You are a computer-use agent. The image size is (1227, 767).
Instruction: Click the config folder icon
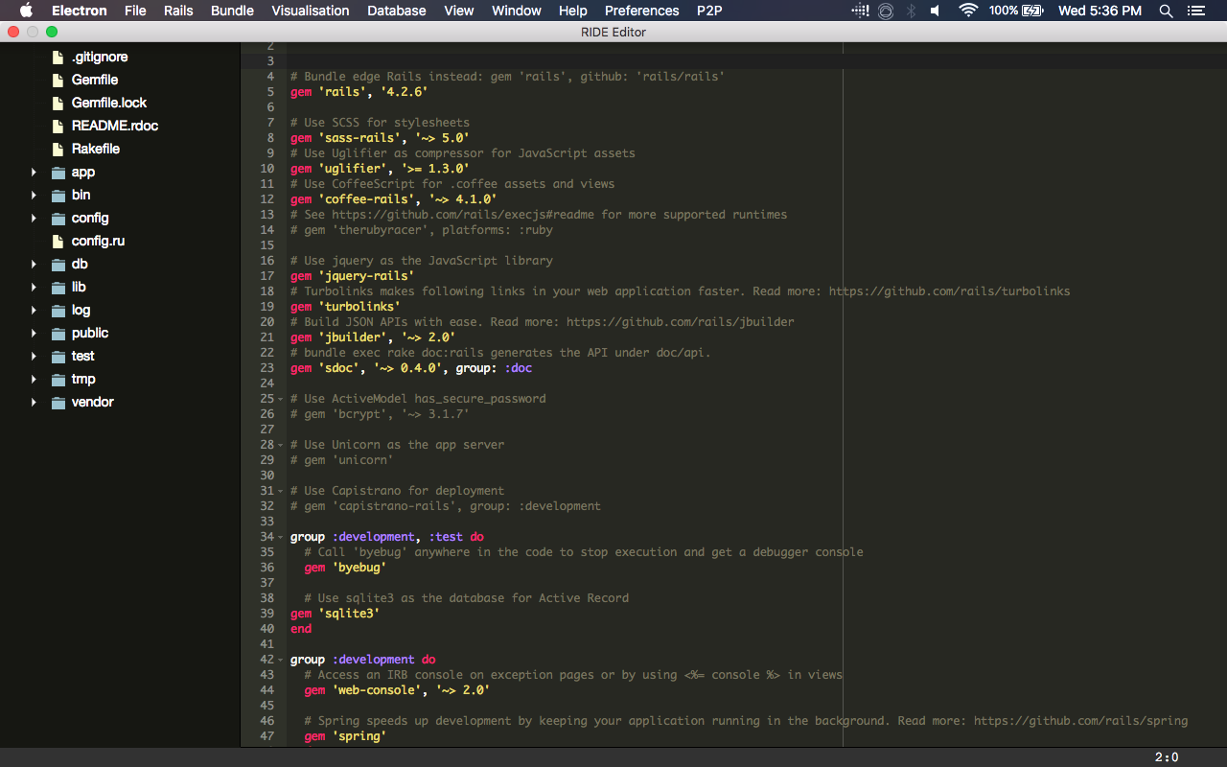click(x=58, y=218)
